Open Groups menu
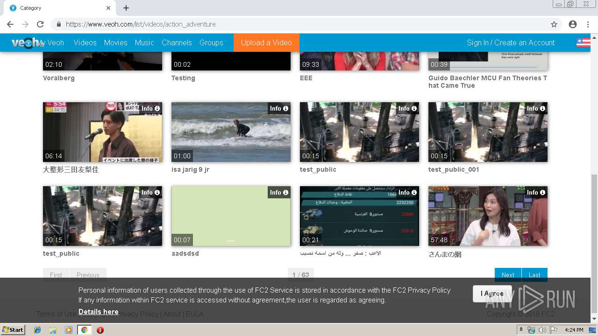598x336 pixels. [211, 42]
